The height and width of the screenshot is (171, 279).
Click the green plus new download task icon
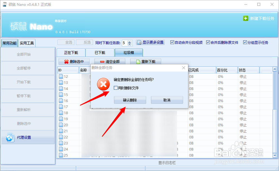[x=246, y=18]
